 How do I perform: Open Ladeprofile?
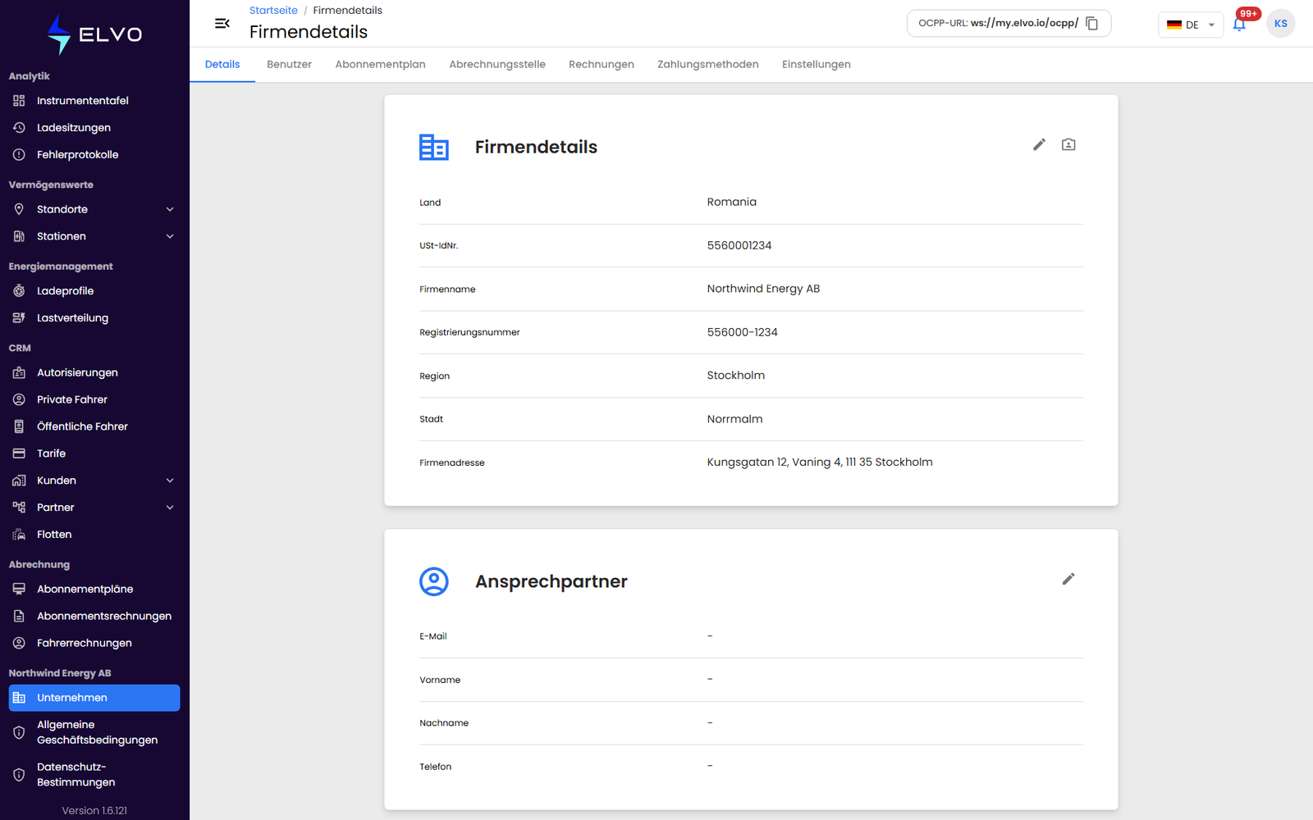94,291
